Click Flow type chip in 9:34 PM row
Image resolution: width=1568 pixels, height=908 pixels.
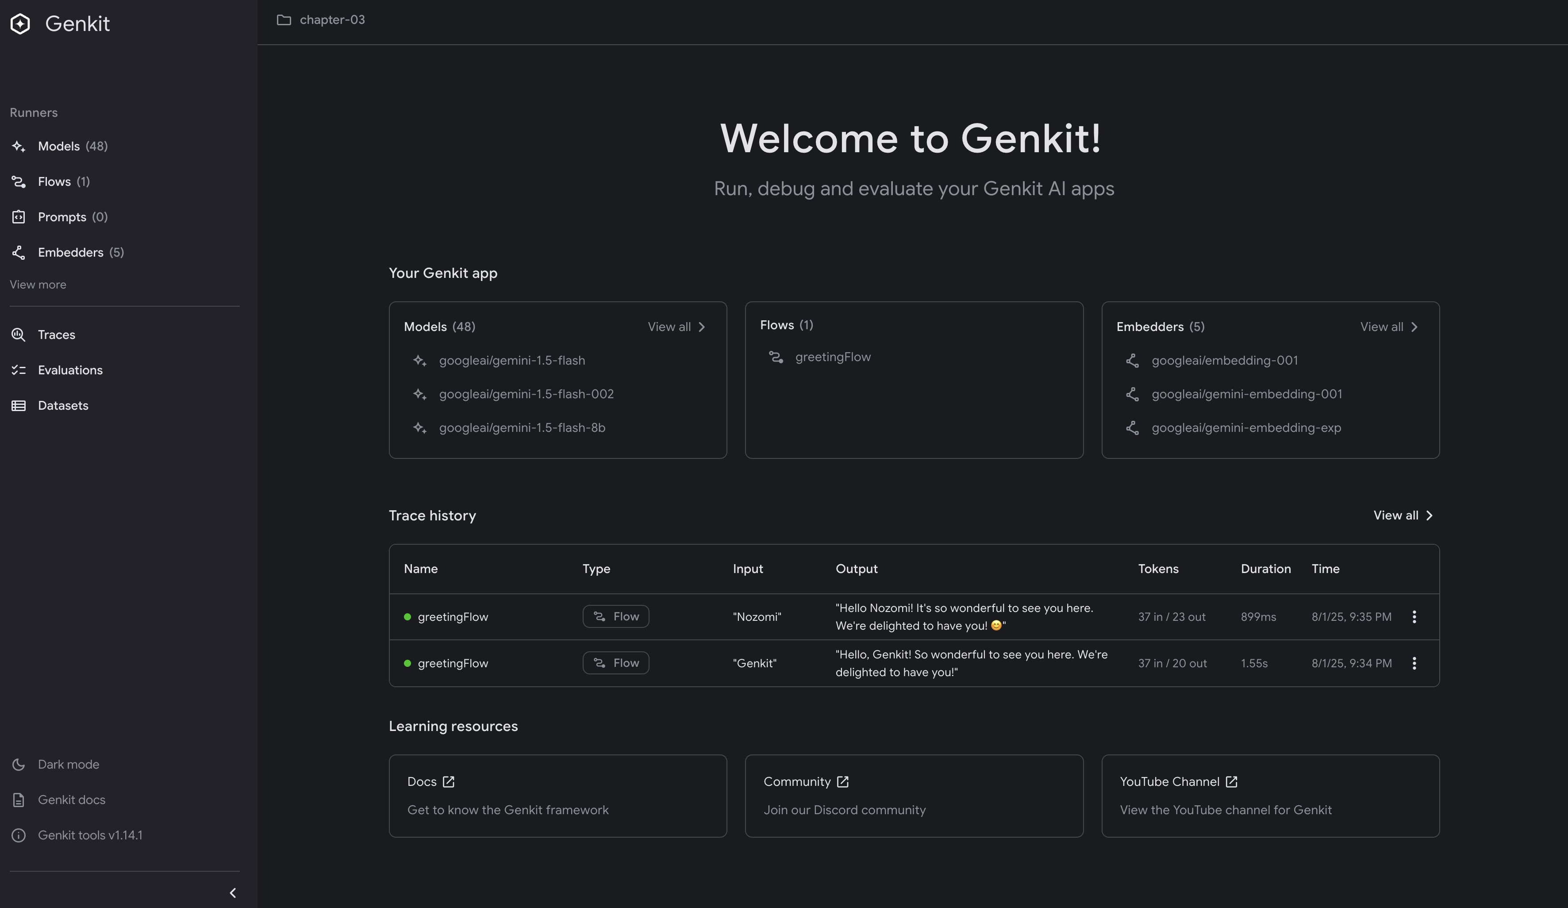pos(616,663)
